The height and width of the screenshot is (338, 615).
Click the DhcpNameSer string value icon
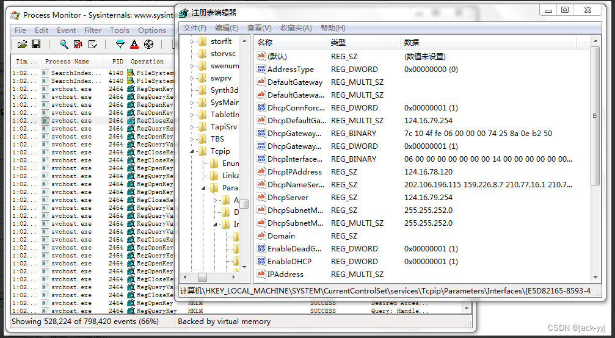point(261,184)
